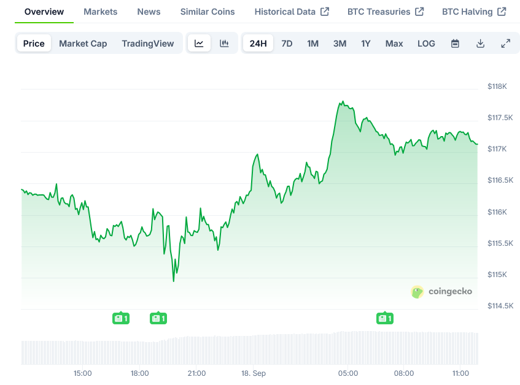Select the TradingView chart mode

coord(147,44)
